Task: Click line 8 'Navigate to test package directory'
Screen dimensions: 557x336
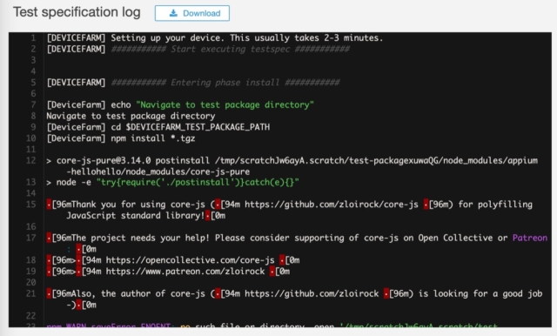Action: [131, 116]
